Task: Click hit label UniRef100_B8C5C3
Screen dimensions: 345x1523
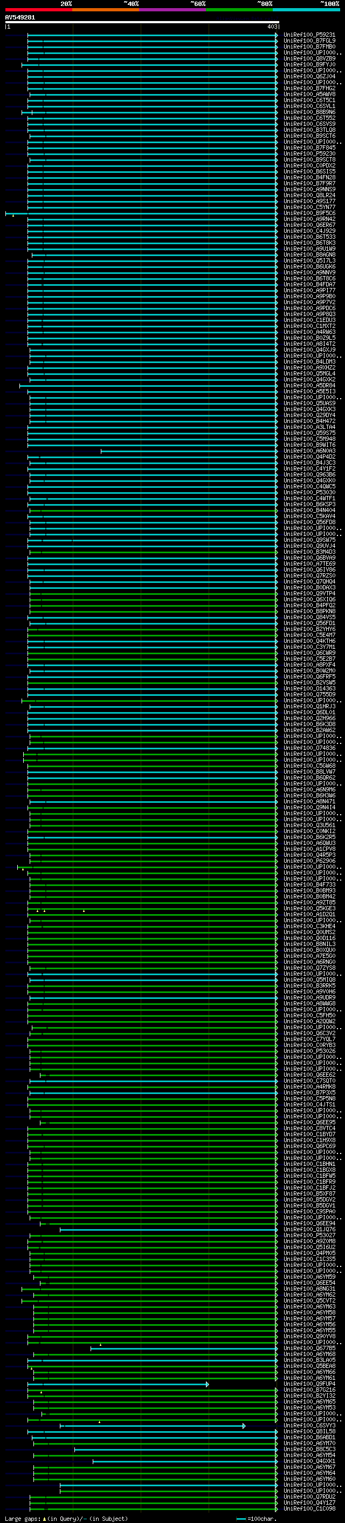Action: 309,1450
